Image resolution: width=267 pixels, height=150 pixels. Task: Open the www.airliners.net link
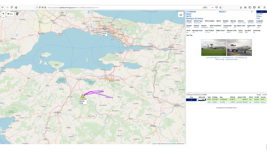click(x=227, y=57)
